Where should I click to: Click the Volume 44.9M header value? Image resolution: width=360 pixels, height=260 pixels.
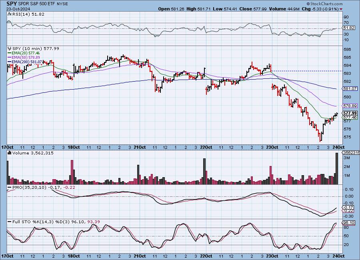(x=284, y=9)
